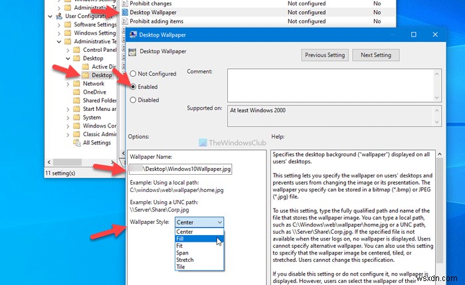Click the tree pane horizontal scrollbar thumb
The width and height of the screenshot is (465, 285).
point(67,162)
